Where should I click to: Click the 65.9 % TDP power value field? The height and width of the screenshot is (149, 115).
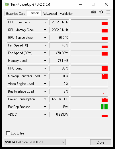59,99
